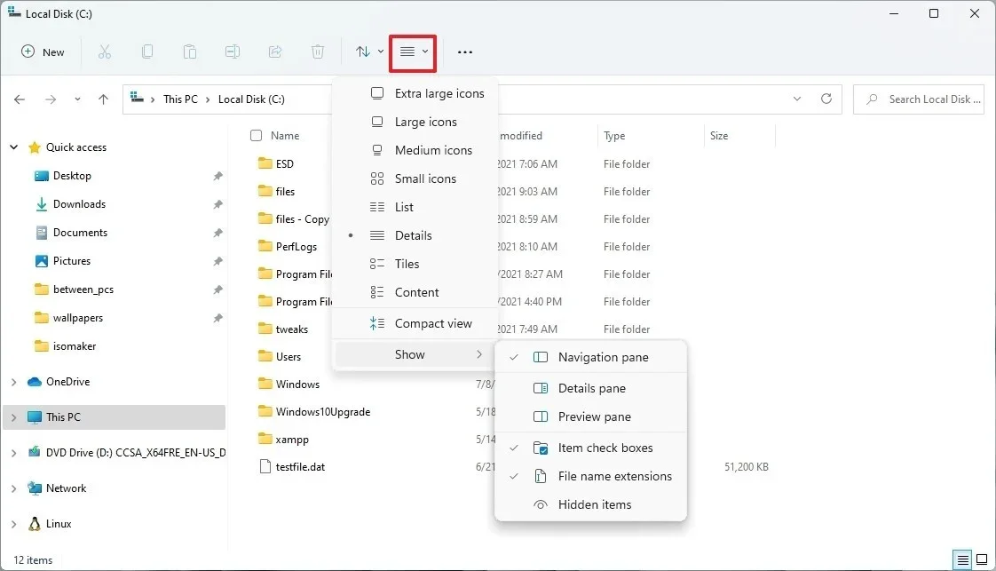Choose Extra large icons view
Viewport: 996px width, 571px height.
(415, 93)
